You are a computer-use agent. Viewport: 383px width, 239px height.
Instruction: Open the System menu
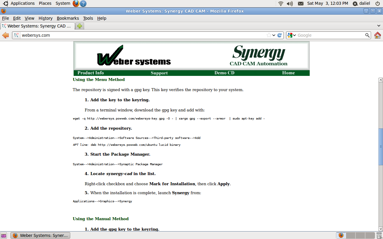63,4
